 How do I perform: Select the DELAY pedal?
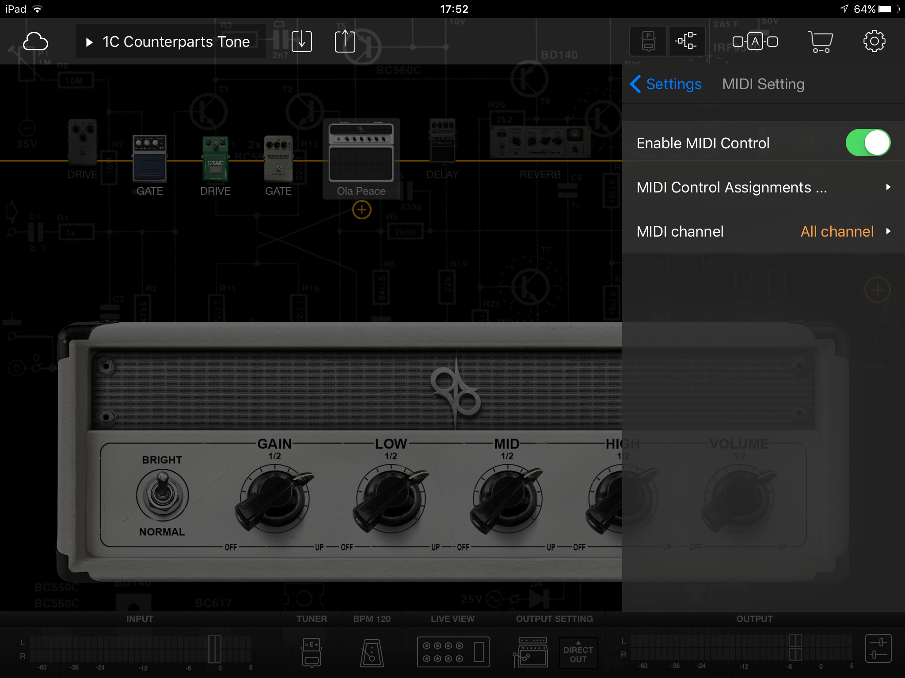[442, 142]
